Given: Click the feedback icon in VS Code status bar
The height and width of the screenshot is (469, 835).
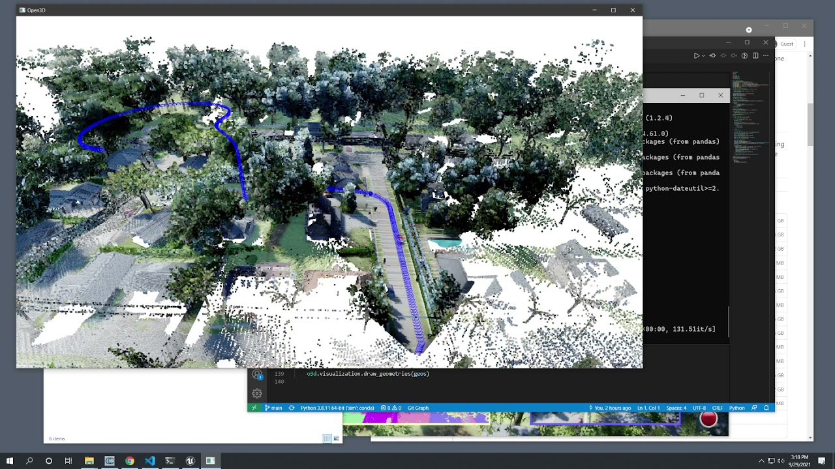Looking at the screenshot, I should pyautogui.click(x=754, y=408).
